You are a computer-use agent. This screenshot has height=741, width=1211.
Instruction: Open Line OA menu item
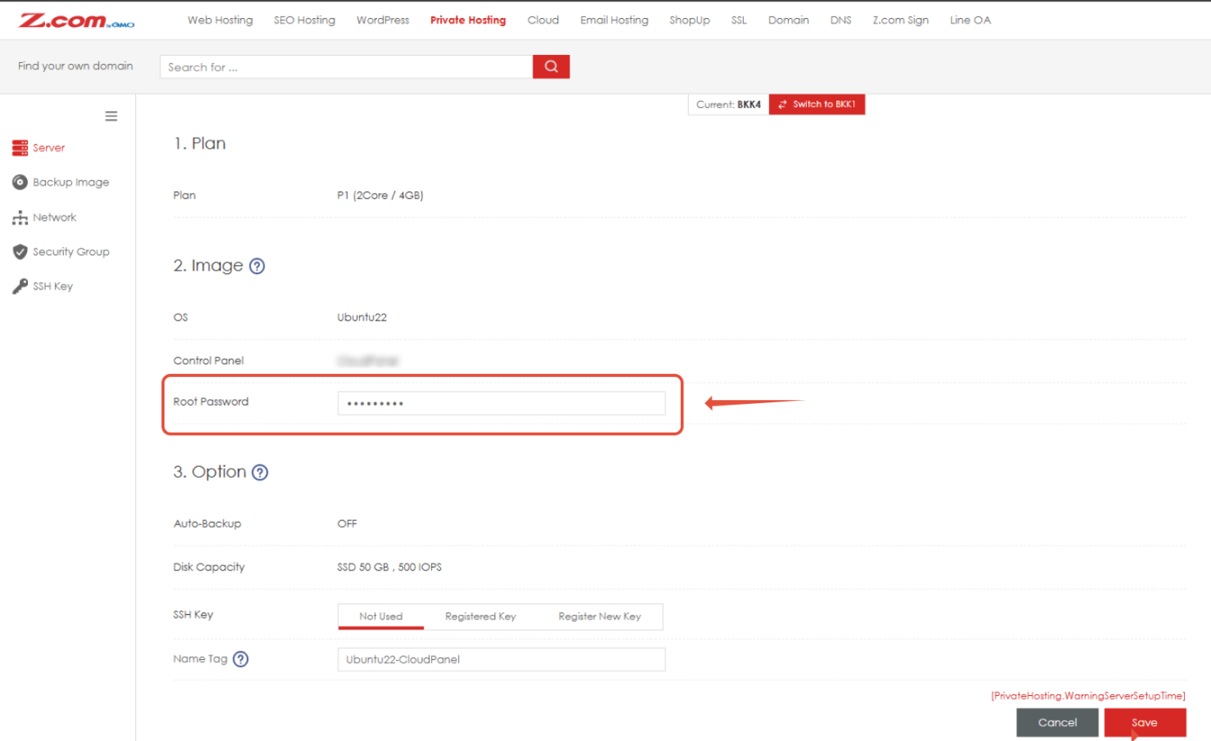point(970,20)
